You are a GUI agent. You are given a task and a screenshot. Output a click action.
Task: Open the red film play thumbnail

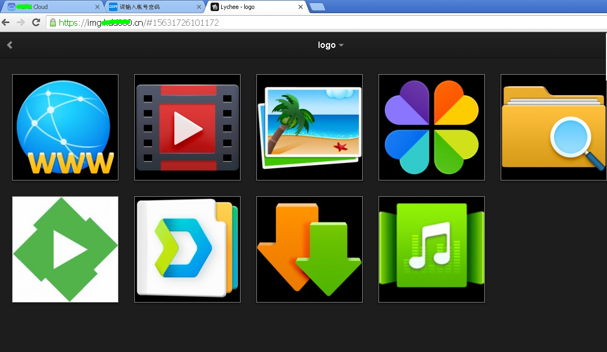187,127
